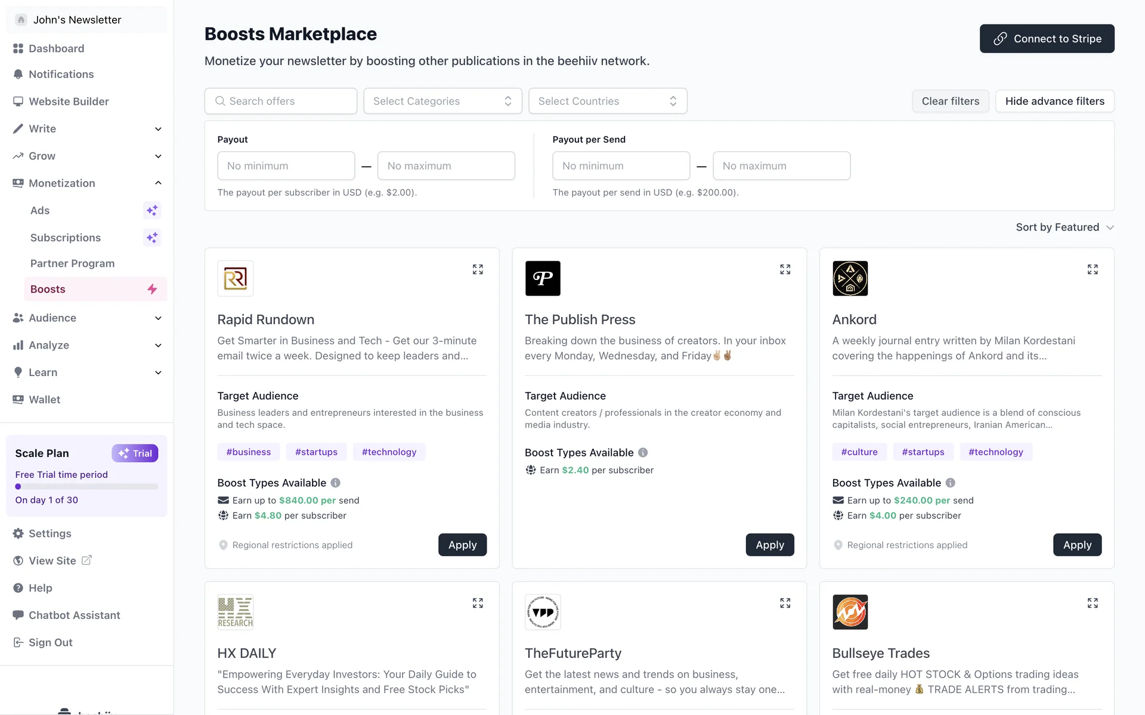Viewport: 1145px width, 715px height.
Task: Click the Subscriptions sparkle icon
Action: [x=152, y=238]
